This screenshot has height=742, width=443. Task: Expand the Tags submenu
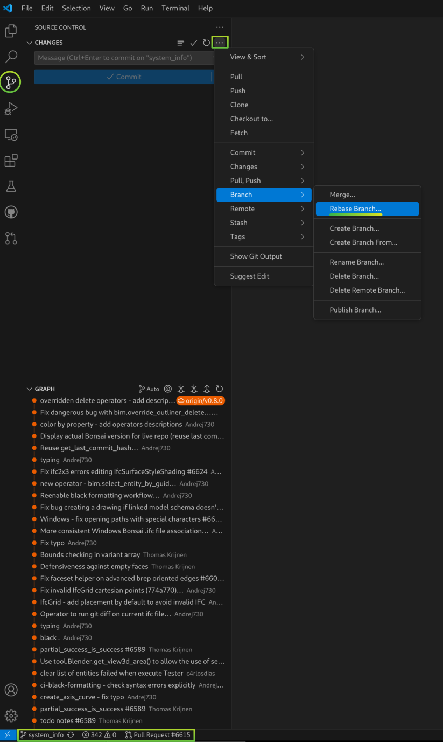(264, 237)
